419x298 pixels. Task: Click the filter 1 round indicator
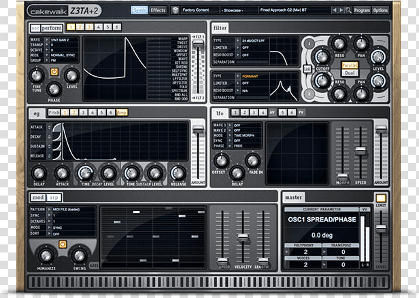tap(309, 43)
